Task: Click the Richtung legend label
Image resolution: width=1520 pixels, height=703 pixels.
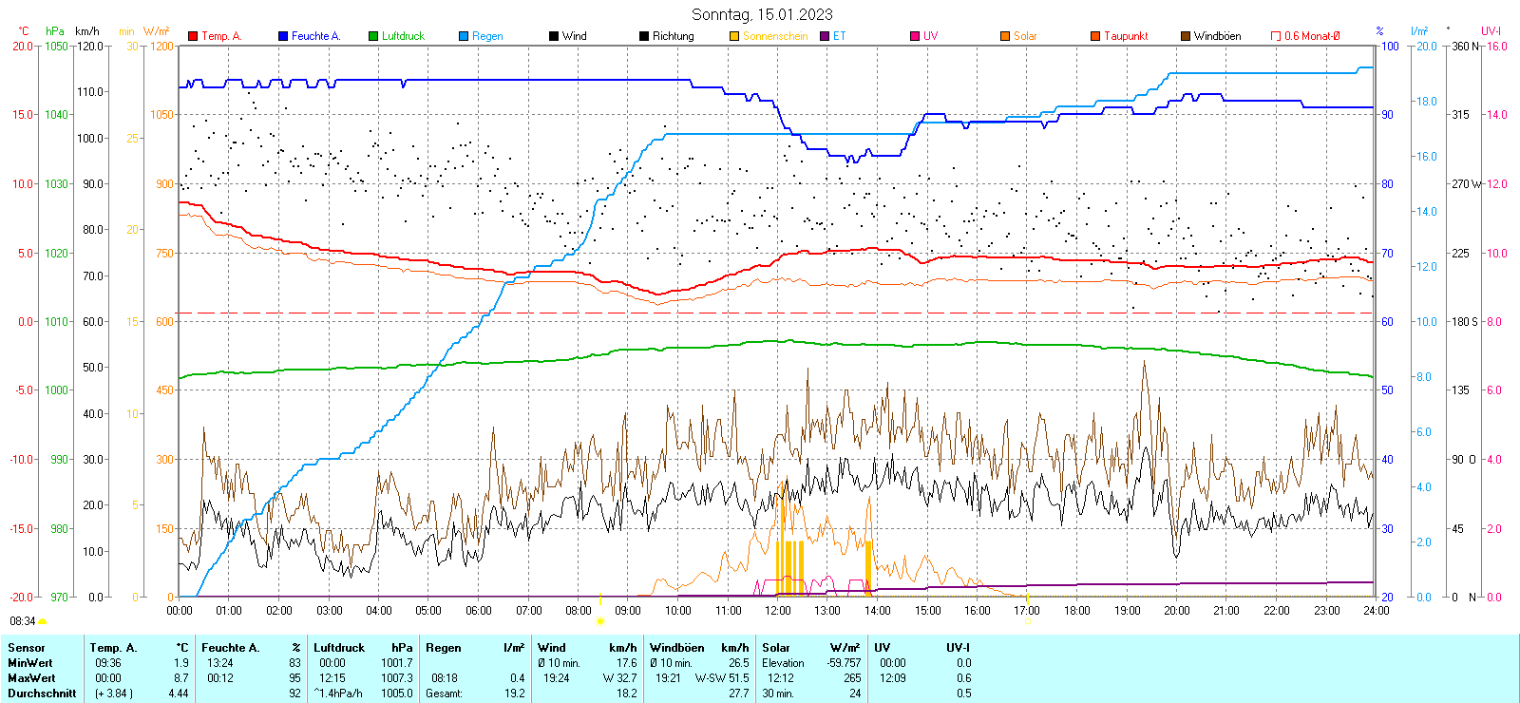Action: (x=673, y=36)
